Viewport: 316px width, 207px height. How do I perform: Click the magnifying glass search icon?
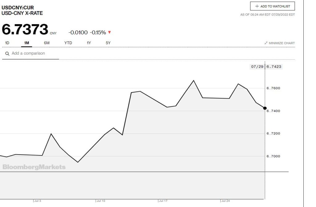7,53
